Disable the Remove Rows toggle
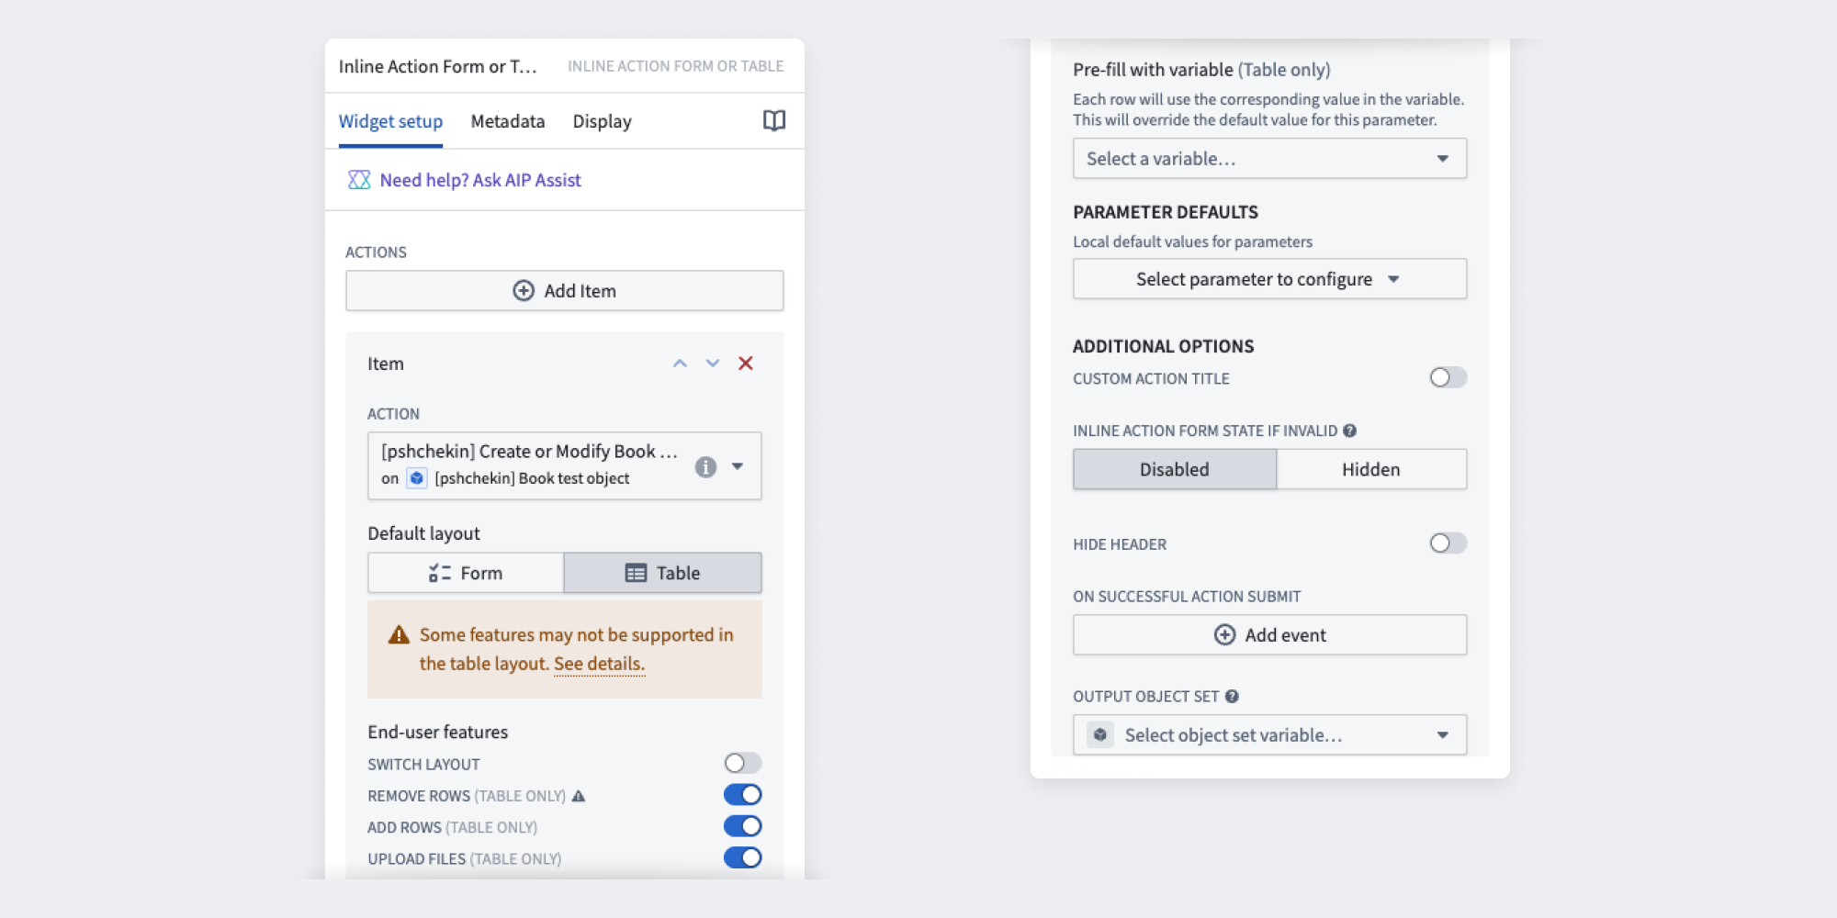Image resolution: width=1837 pixels, height=918 pixels. (742, 794)
